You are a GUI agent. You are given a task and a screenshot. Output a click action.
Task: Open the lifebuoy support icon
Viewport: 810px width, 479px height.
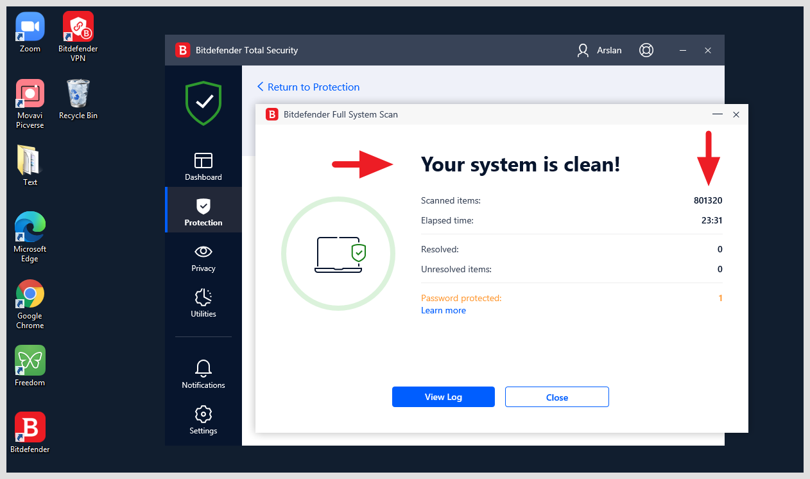tap(646, 50)
